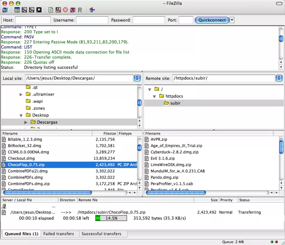Sort remote files by Filename column header
This screenshot has height=245, width=285.
point(209,134)
